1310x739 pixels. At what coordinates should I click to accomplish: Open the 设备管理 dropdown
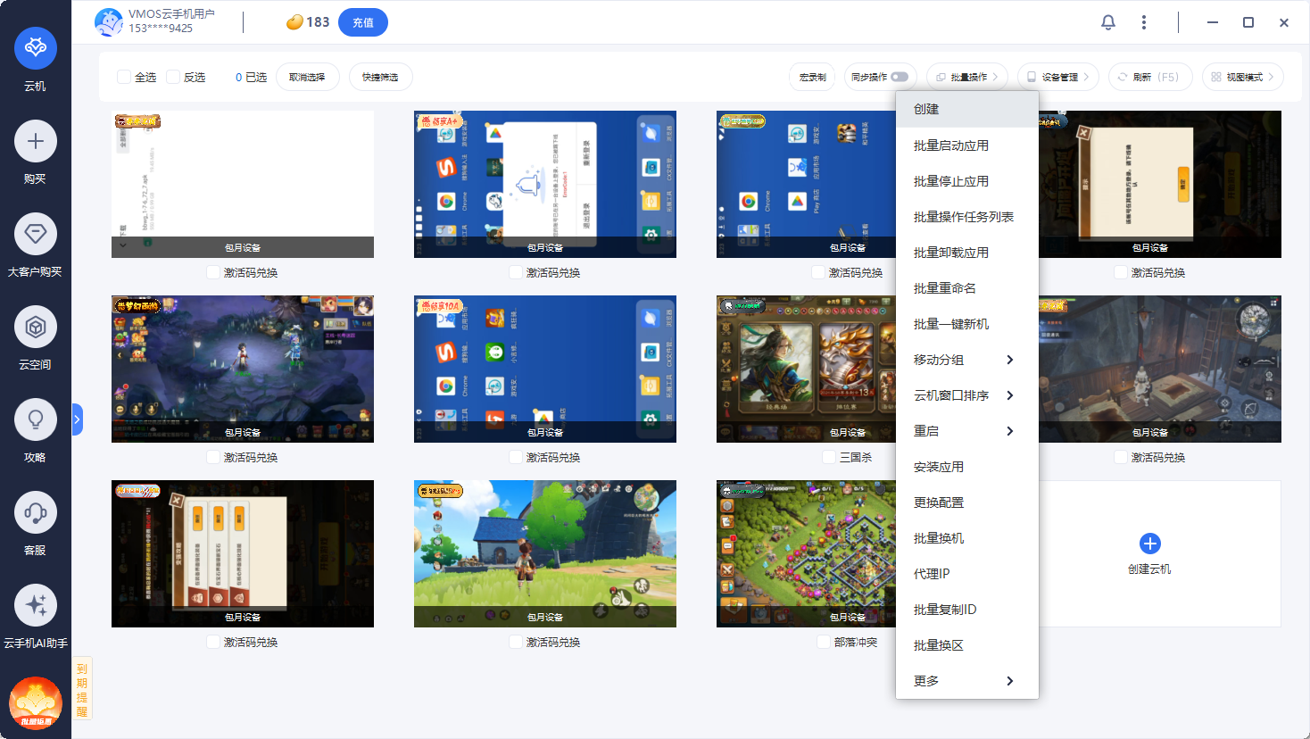1057,78
